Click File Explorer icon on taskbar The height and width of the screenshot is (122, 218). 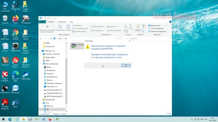(24, 119)
